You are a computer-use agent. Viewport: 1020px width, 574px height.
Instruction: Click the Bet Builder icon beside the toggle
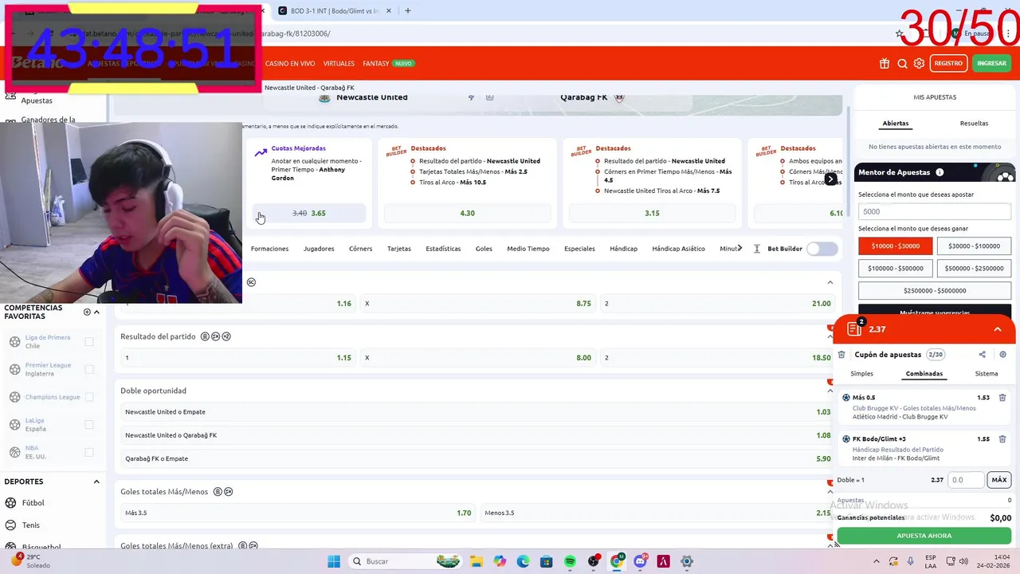click(757, 249)
